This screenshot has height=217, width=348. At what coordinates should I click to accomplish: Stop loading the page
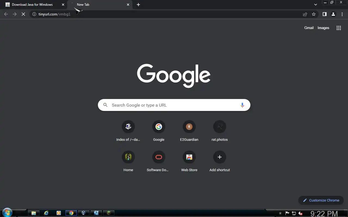click(x=23, y=14)
